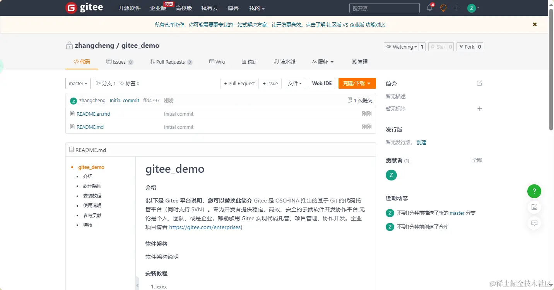Open the https://gitee.com/enterprises link
This screenshot has height=290, width=554.
(x=205, y=228)
